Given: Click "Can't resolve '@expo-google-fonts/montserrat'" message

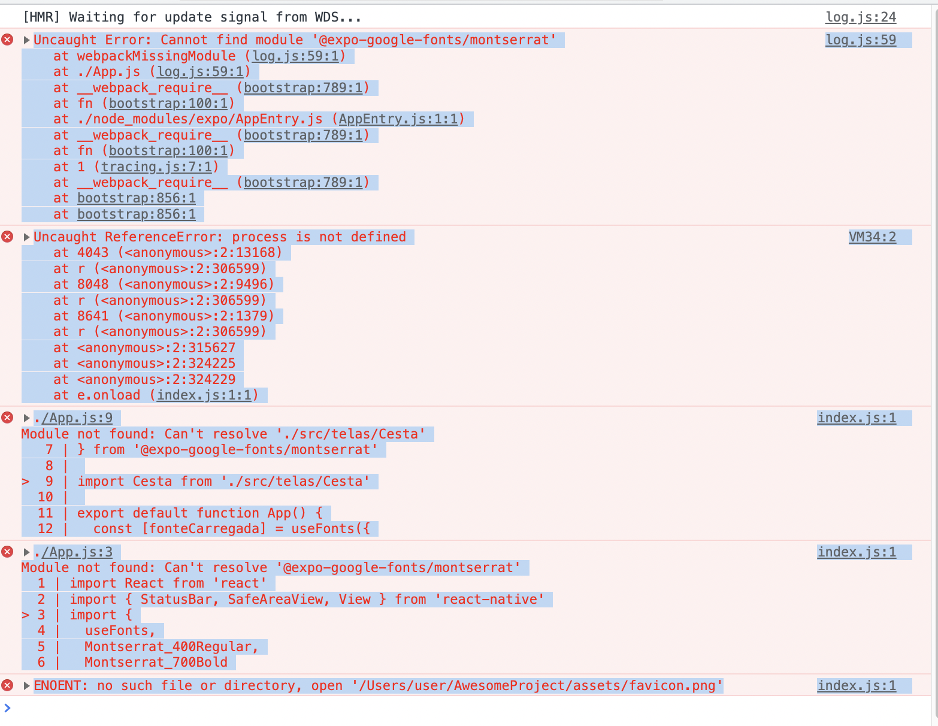Looking at the screenshot, I should [271, 568].
